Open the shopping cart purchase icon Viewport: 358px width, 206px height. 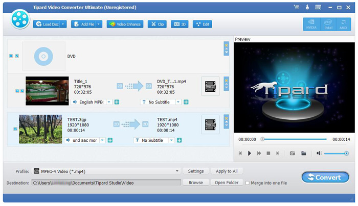coord(296,7)
